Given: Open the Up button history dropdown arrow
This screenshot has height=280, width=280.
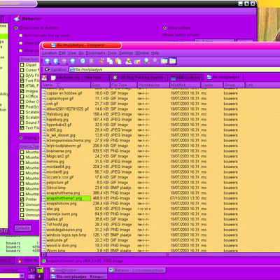Looking at the screenshot, I should (50, 64).
